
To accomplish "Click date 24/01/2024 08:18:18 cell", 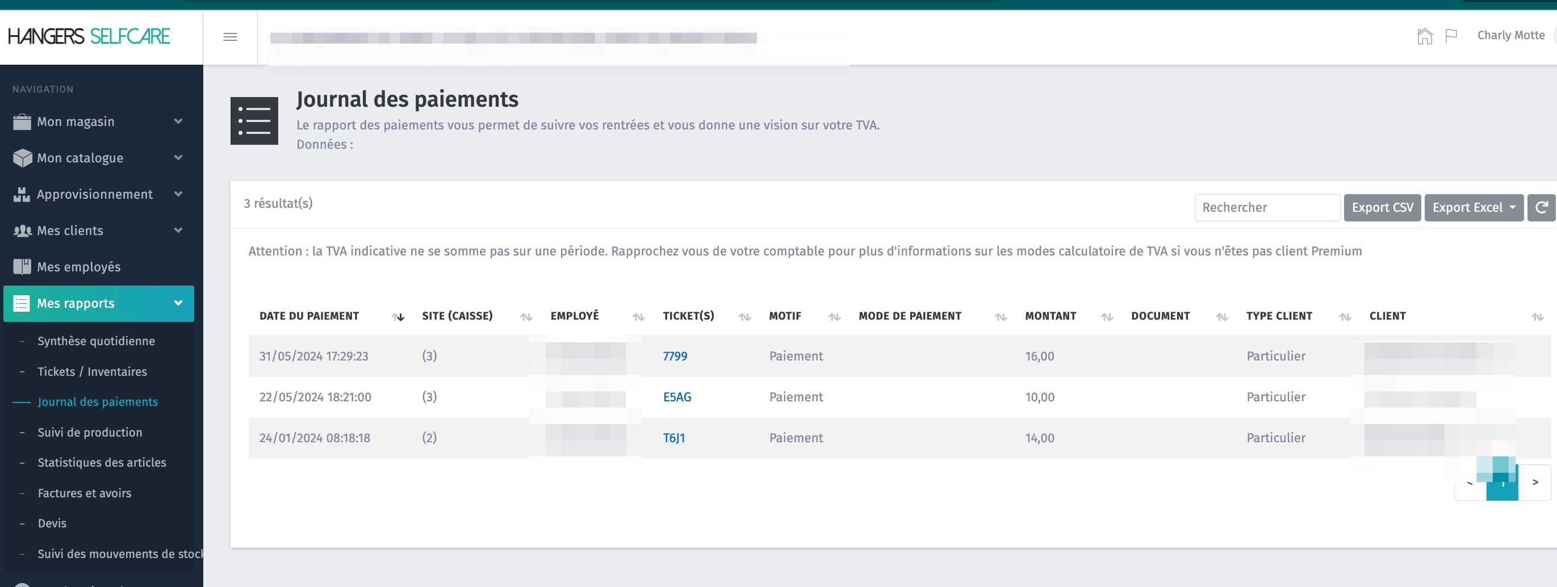I will click(x=315, y=438).
